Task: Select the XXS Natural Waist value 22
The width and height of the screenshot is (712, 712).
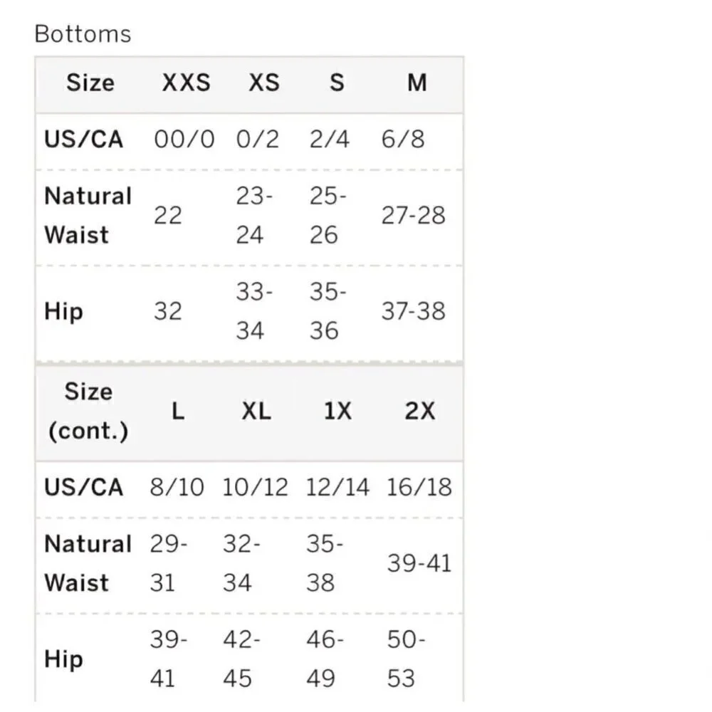Action: click(168, 215)
